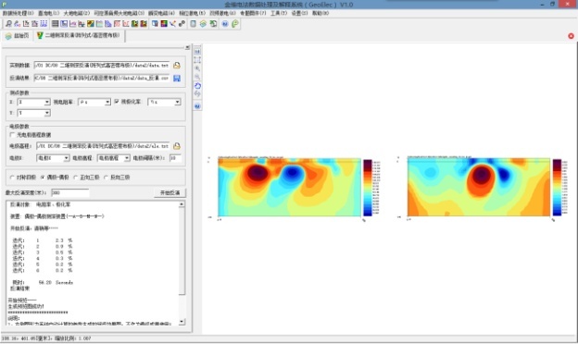Click the red close-tab icon at far right

pyautogui.click(x=571, y=36)
